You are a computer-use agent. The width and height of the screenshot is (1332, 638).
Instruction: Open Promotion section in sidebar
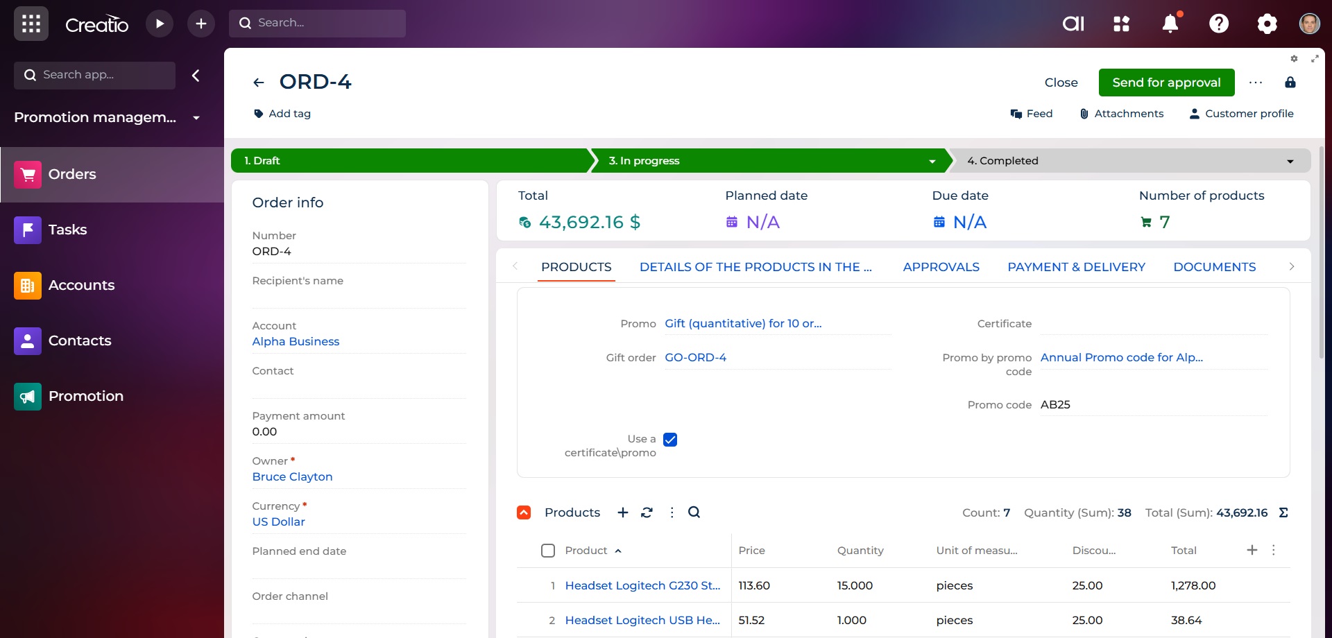pos(85,396)
